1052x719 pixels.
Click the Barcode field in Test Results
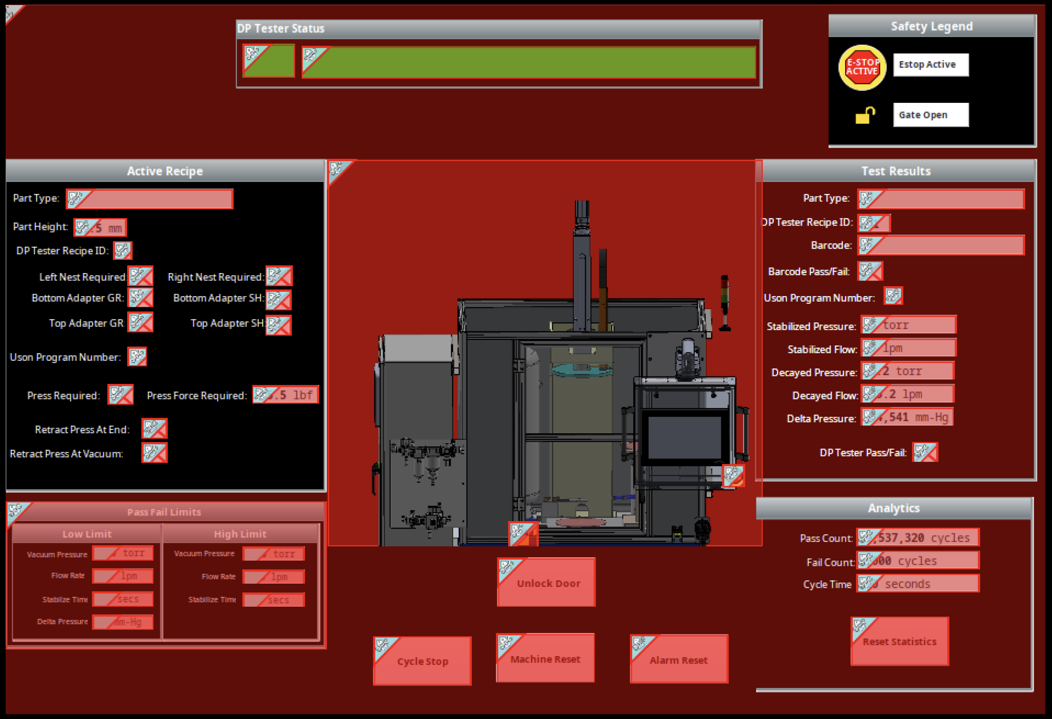(x=941, y=245)
